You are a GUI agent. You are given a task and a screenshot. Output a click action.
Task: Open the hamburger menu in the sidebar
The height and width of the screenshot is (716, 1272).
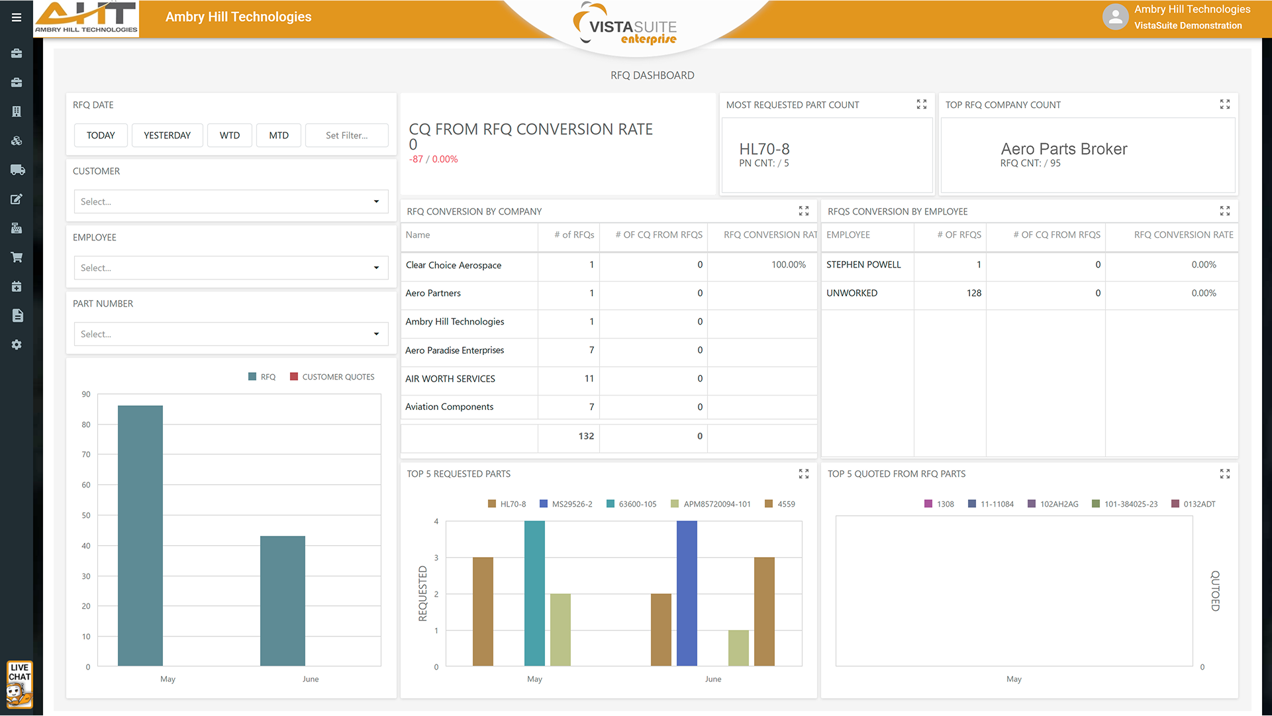(x=17, y=17)
